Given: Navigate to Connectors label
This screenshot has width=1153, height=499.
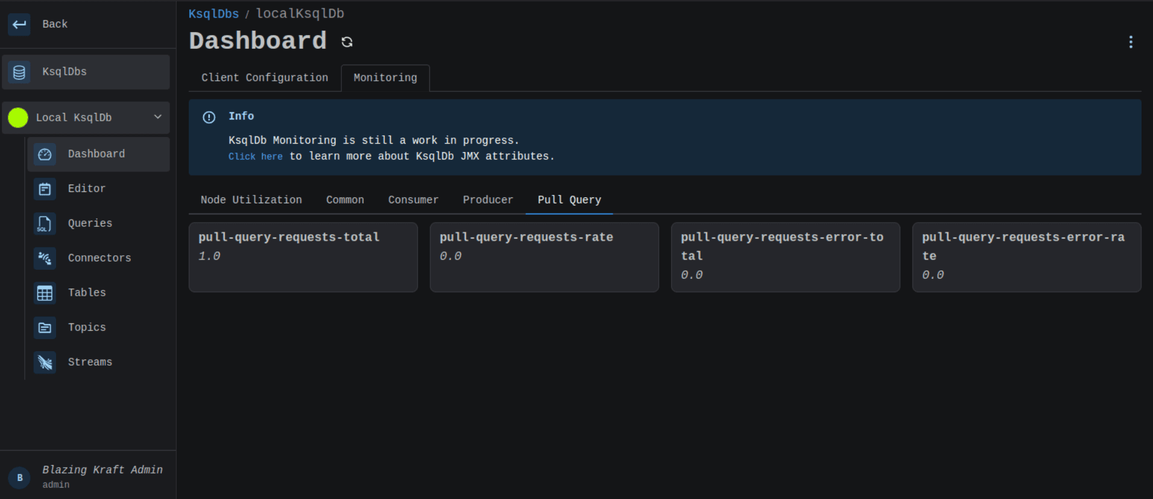Looking at the screenshot, I should (x=100, y=258).
